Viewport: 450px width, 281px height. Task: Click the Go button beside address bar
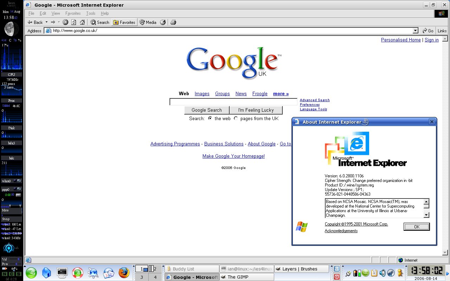(428, 31)
